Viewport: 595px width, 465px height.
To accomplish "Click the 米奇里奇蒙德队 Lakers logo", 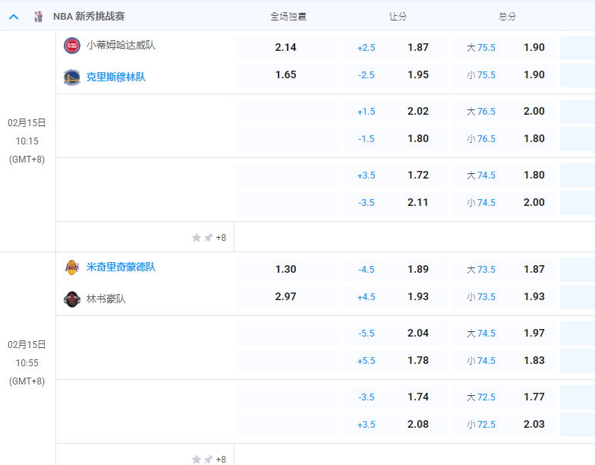I will pyautogui.click(x=71, y=267).
